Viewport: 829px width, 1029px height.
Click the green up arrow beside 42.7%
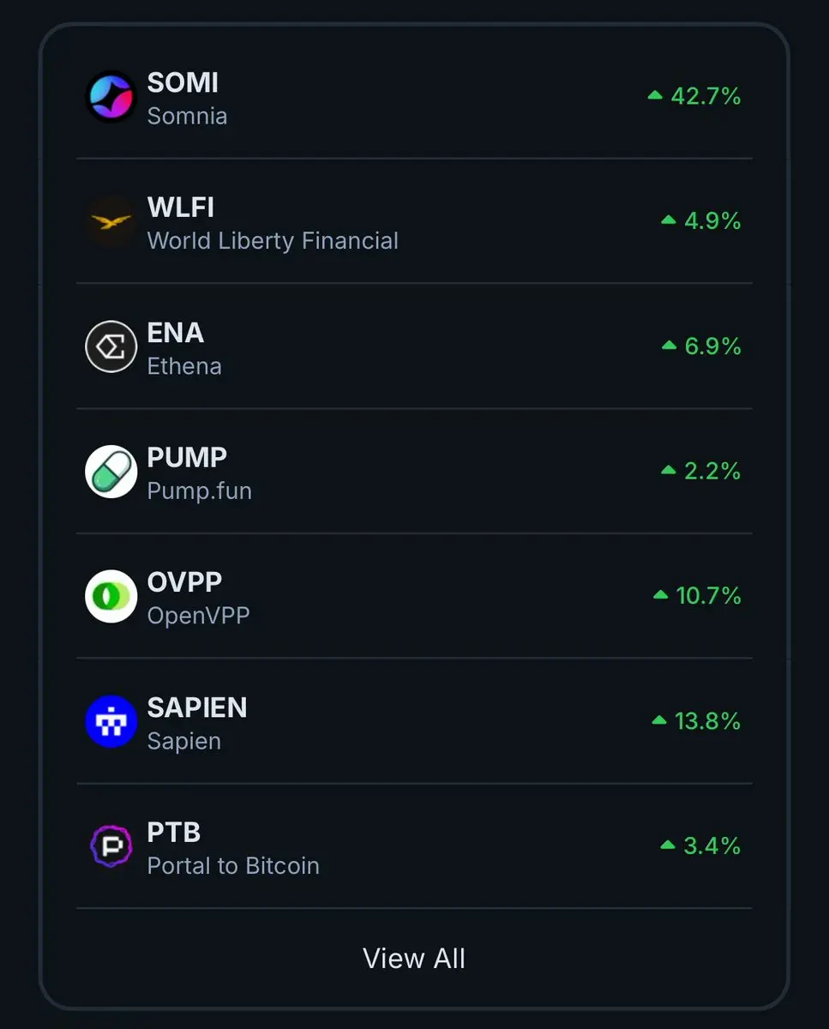click(x=655, y=95)
